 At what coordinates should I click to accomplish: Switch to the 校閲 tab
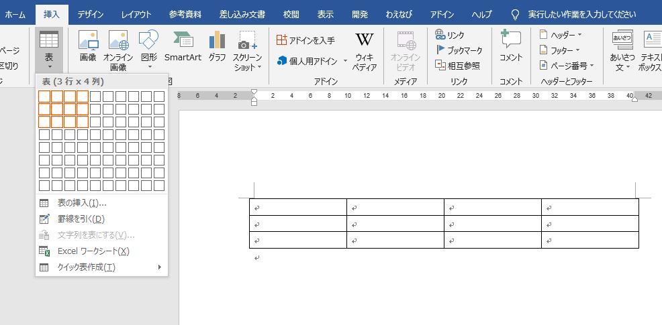point(291,14)
